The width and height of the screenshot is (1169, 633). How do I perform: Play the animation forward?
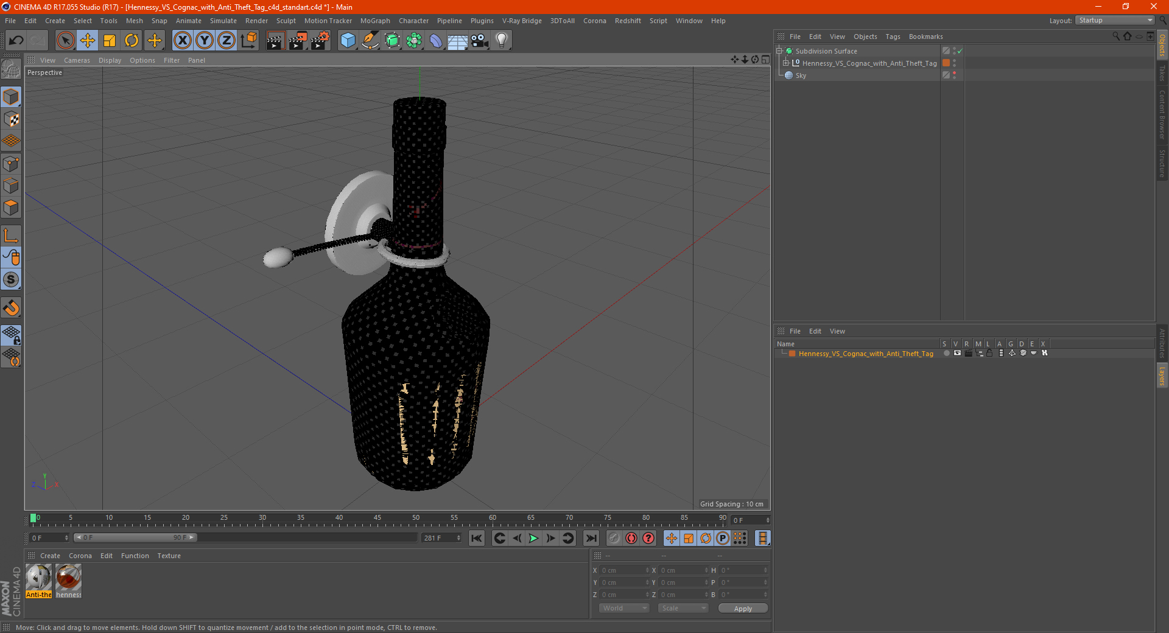pyautogui.click(x=533, y=538)
